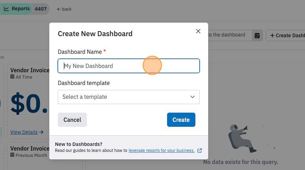This screenshot has width=305, height=170.
Task: Select the 4407 reports count badge
Action: 41,9
